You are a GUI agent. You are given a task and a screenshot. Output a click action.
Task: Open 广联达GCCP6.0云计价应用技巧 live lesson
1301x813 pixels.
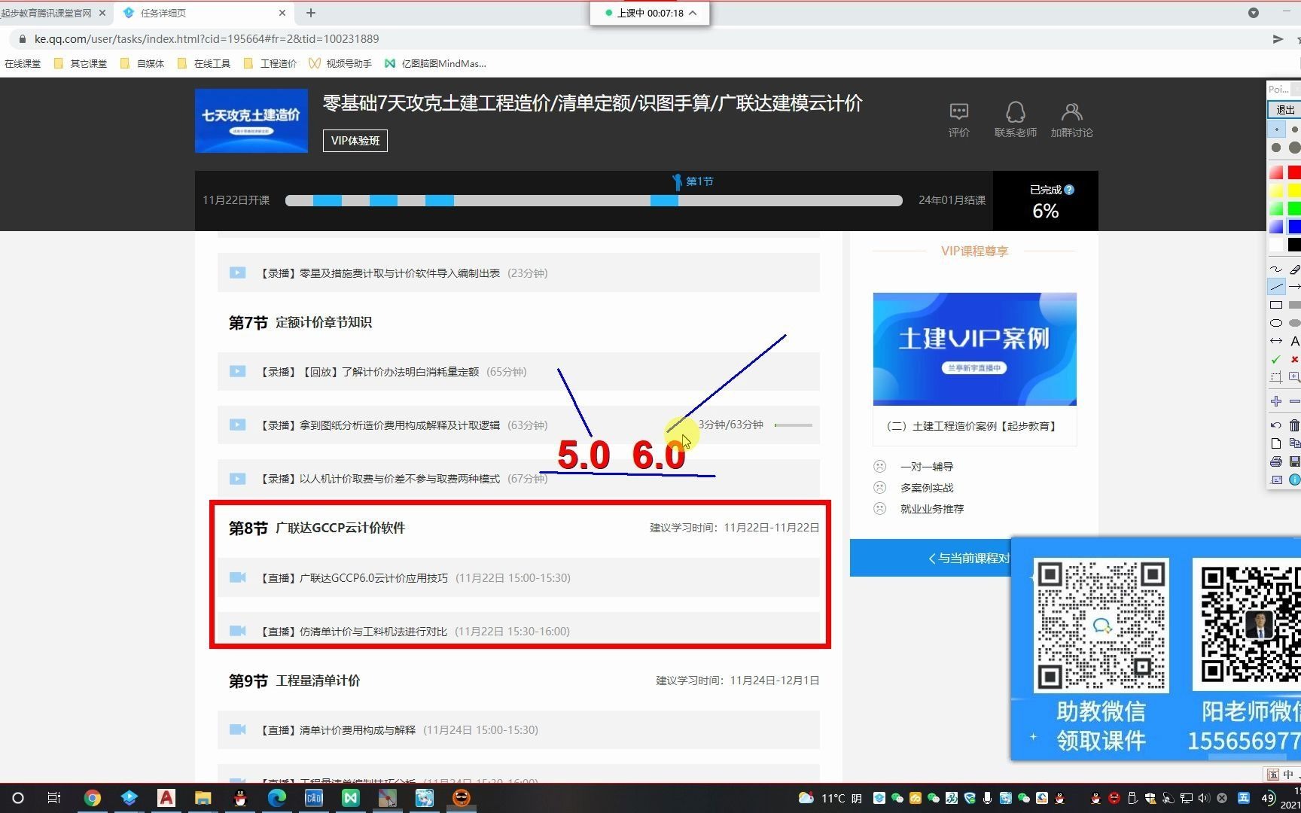click(x=518, y=578)
